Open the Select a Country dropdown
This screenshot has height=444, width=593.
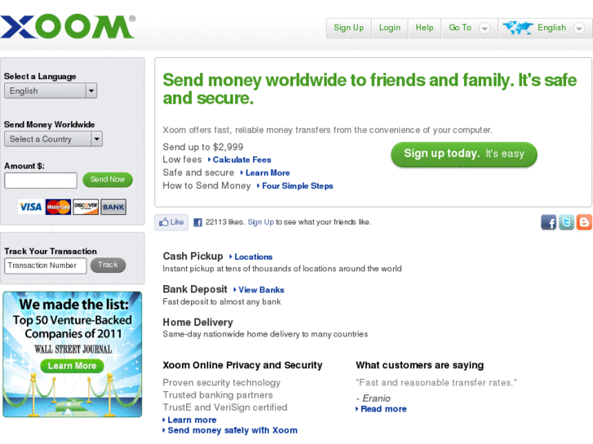(x=97, y=139)
